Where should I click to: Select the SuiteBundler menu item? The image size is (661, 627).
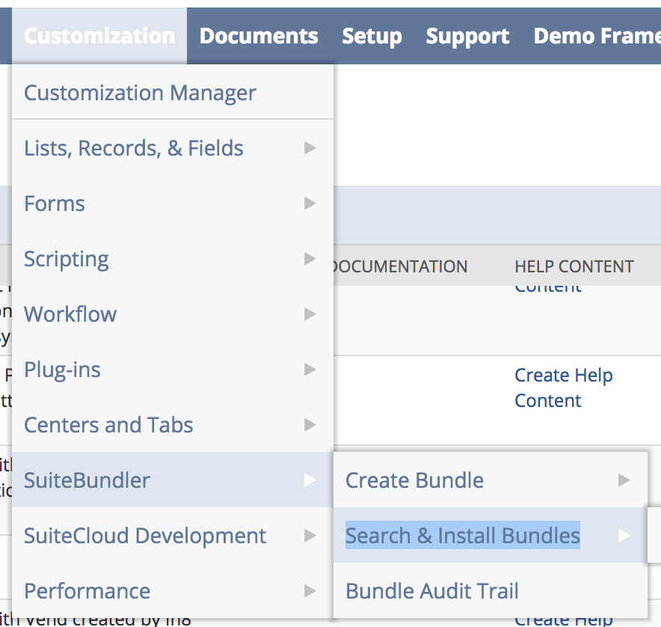[x=87, y=480]
